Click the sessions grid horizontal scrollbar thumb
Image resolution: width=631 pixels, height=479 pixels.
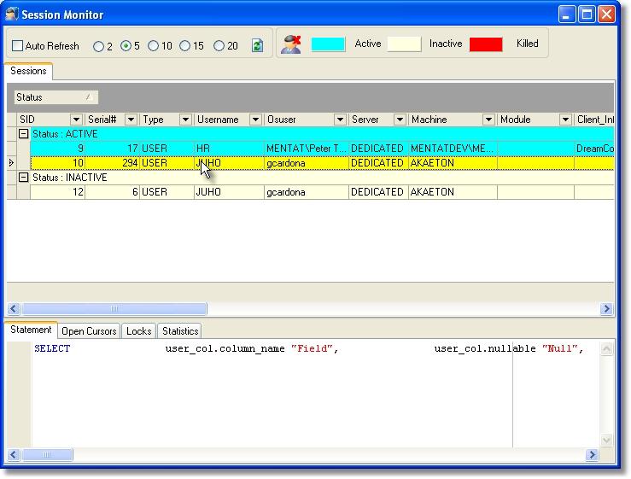[114, 309]
